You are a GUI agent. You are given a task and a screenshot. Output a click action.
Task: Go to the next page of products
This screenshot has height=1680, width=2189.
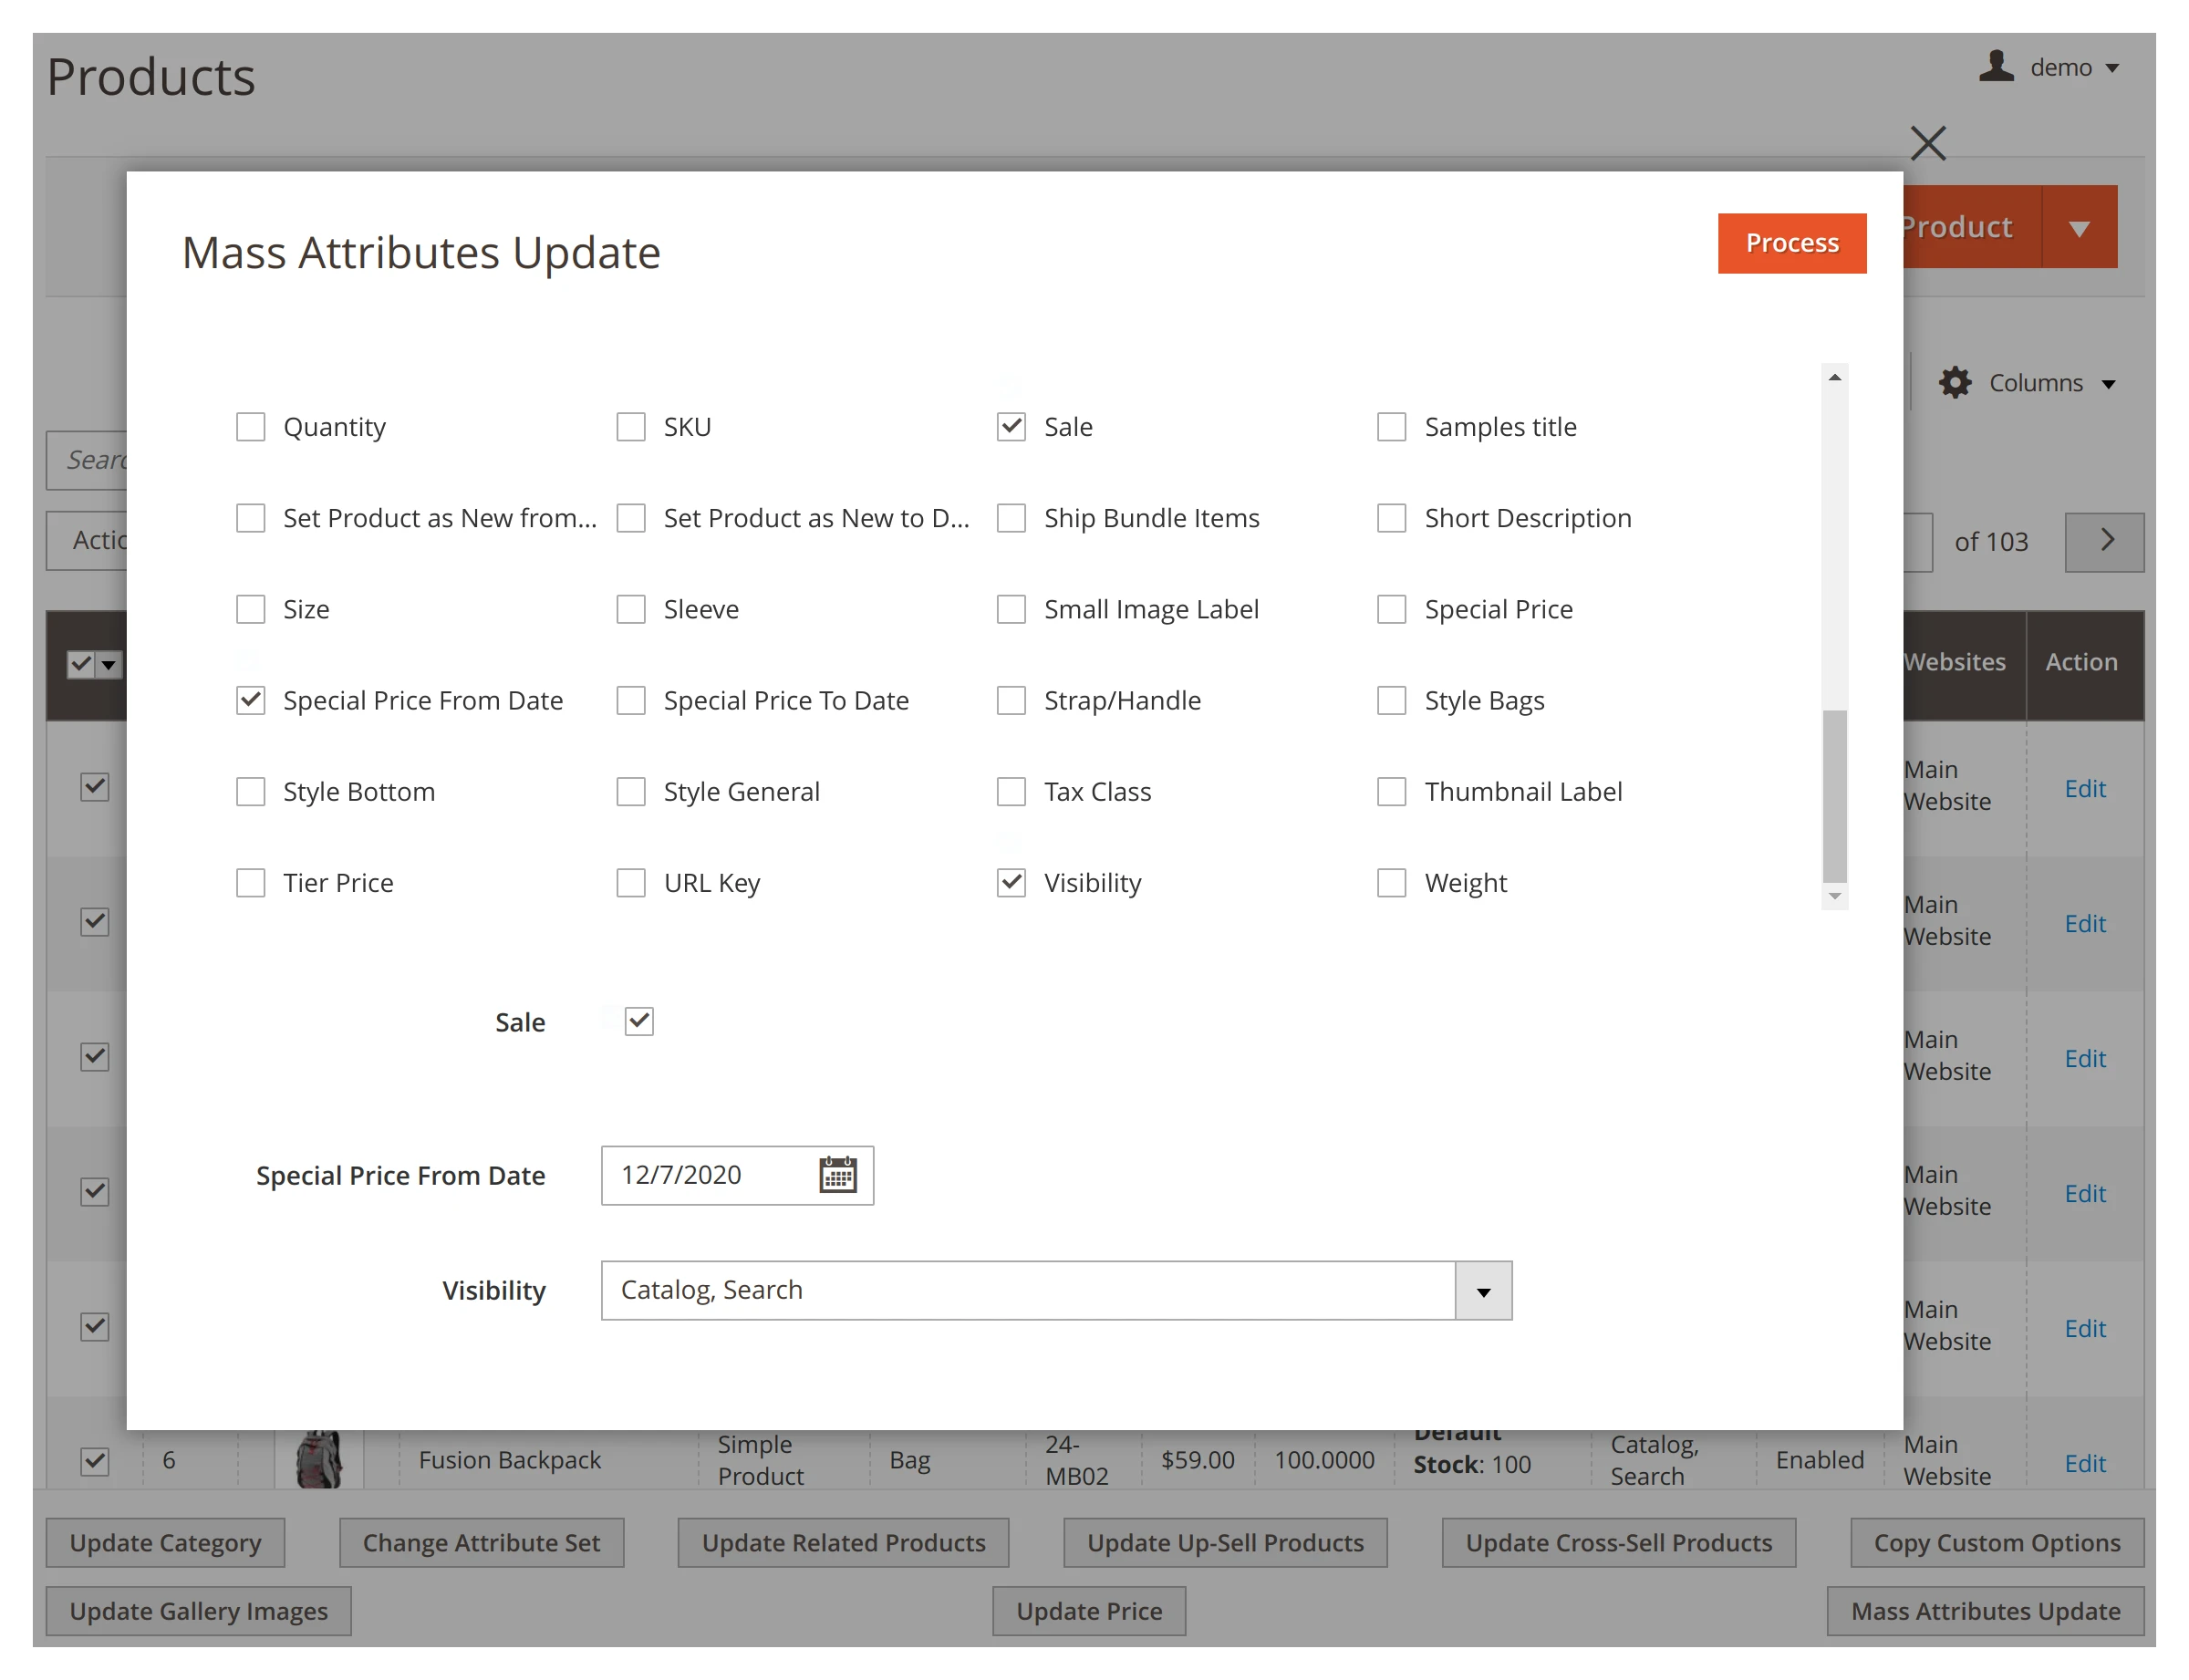click(x=2105, y=541)
